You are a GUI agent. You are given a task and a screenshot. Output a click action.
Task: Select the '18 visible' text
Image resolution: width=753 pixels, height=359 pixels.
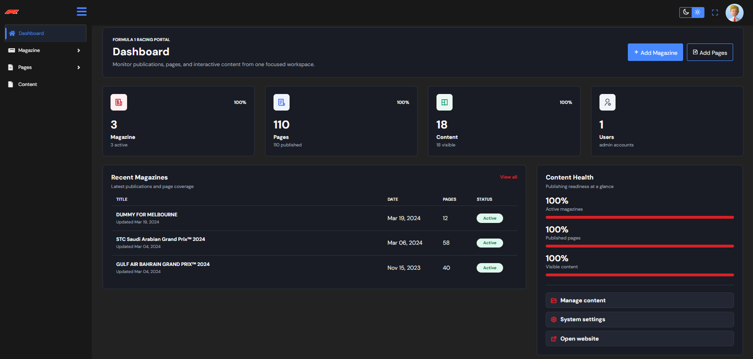click(446, 145)
